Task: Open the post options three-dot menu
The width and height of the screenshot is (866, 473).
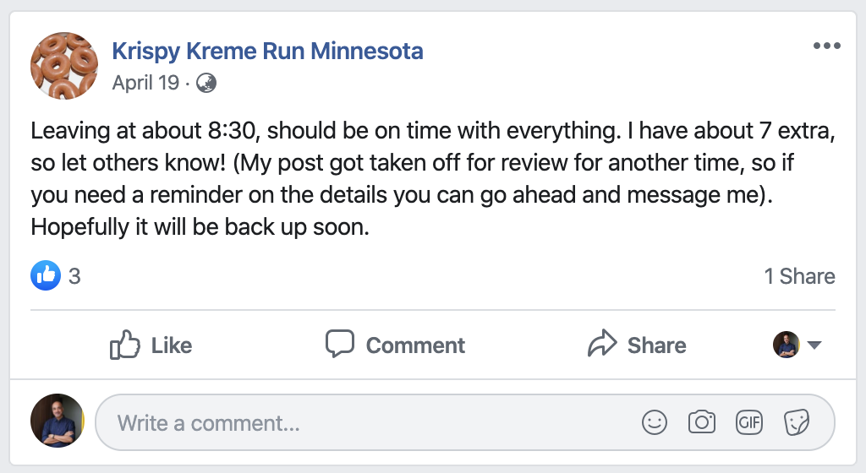Action: pyautogui.click(x=826, y=46)
